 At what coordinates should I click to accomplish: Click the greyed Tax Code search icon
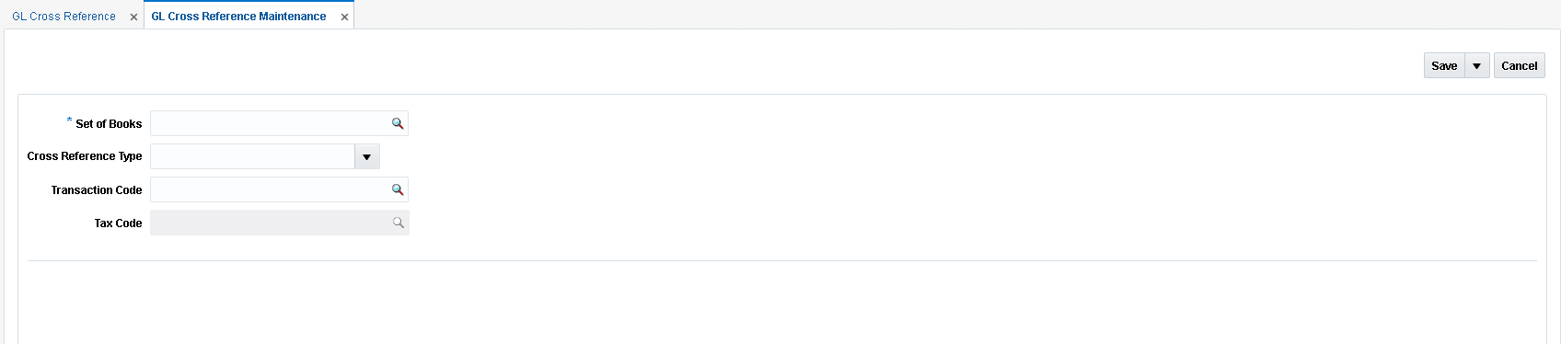click(x=399, y=223)
